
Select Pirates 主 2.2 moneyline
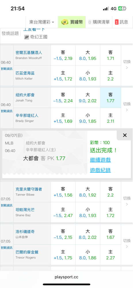pyautogui.click(x=111, y=76)
